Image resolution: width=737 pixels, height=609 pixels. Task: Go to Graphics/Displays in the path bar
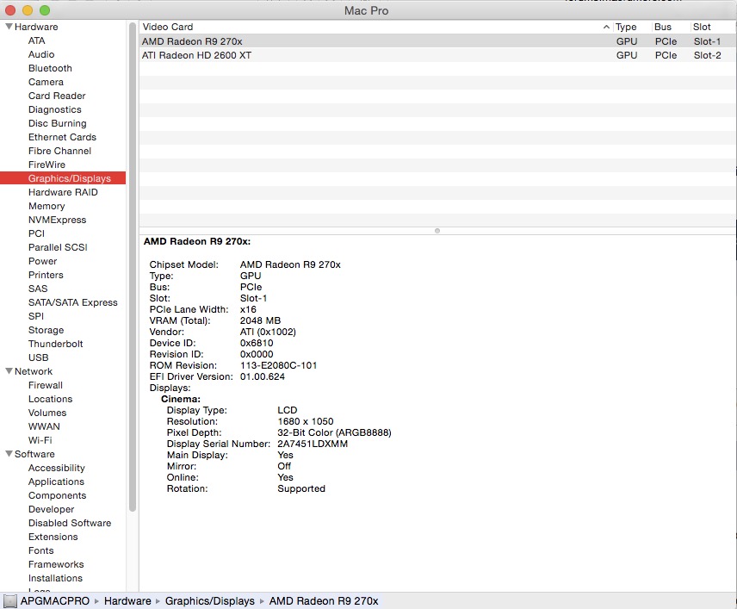coord(209,601)
